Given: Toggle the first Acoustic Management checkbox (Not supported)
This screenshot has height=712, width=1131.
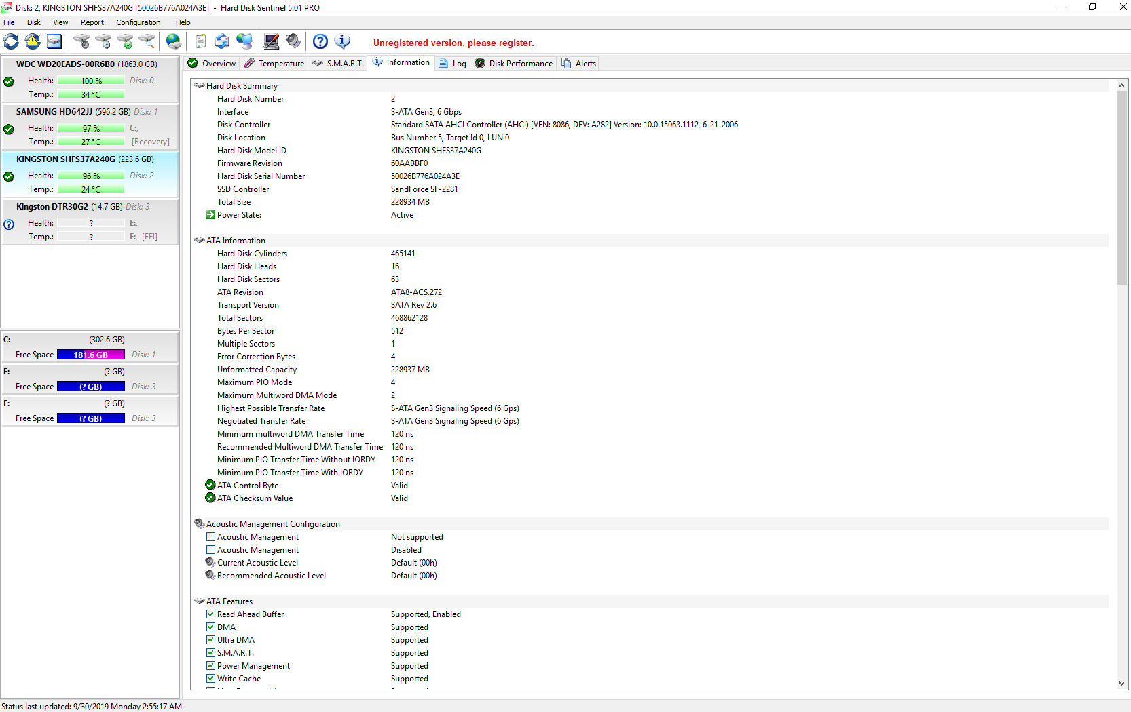Looking at the screenshot, I should click(210, 537).
